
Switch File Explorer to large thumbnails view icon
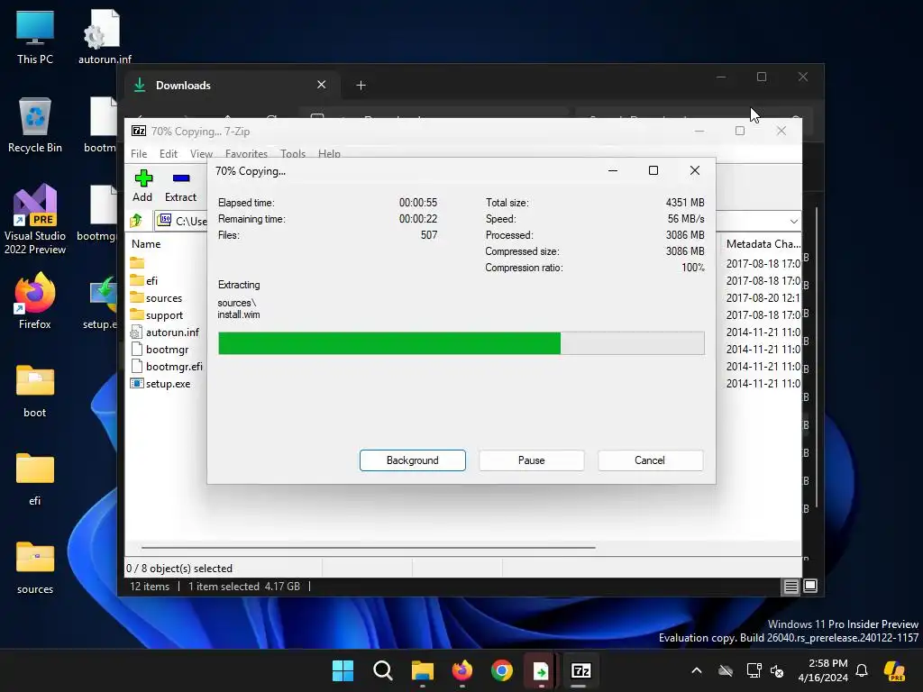(810, 586)
